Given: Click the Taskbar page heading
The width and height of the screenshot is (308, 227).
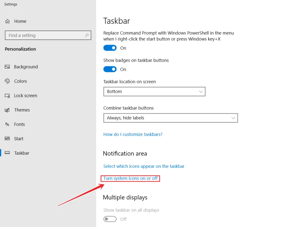Looking at the screenshot, I should [117, 21].
